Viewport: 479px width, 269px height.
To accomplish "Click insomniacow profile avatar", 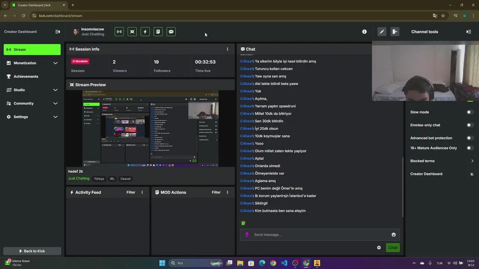I will tap(76, 32).
